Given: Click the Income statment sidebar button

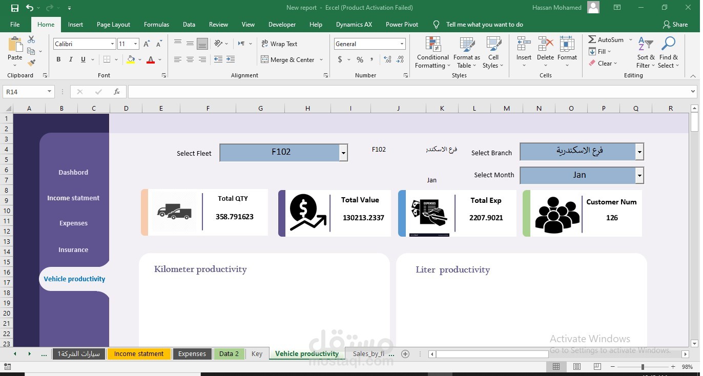Looking at the screenshot, I should [x=73, y=198].
